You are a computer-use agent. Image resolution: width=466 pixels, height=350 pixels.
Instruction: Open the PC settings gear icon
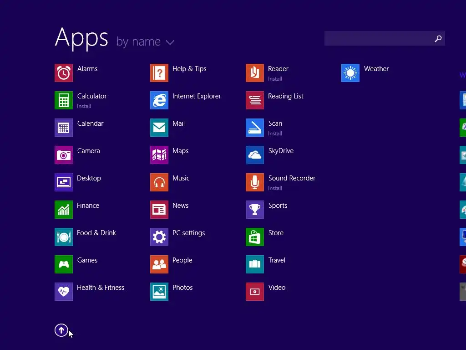click(159, 237)
